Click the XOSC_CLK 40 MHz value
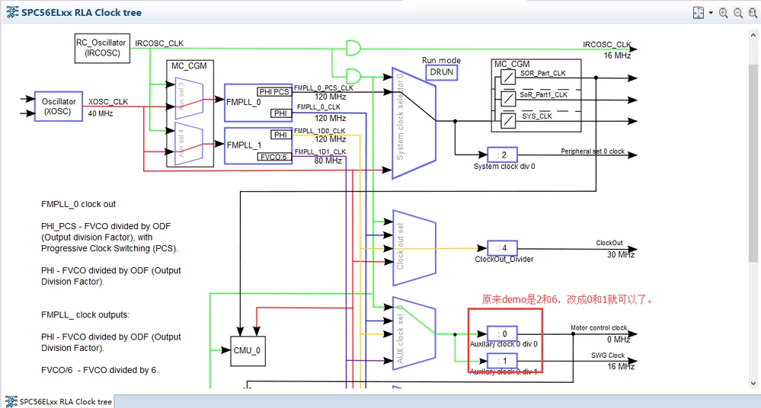761x408 pixels. (x=101, y=113)
